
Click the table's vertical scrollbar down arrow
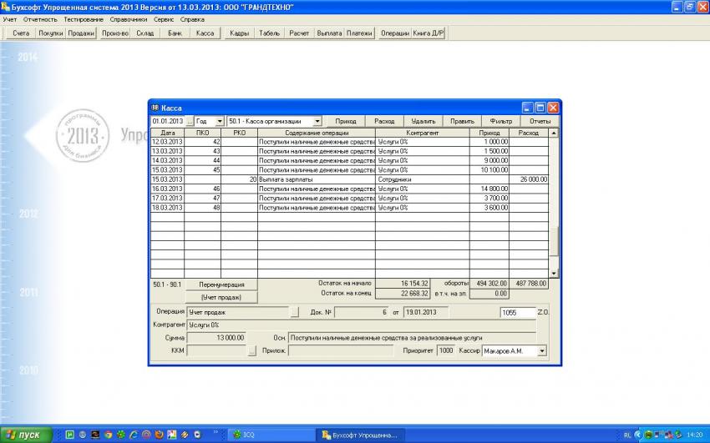[554, 273]
